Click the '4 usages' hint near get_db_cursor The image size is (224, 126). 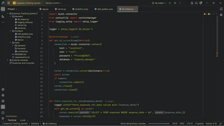[74, 37]
